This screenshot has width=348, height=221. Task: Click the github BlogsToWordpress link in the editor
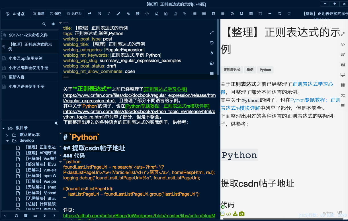(139, 216)
